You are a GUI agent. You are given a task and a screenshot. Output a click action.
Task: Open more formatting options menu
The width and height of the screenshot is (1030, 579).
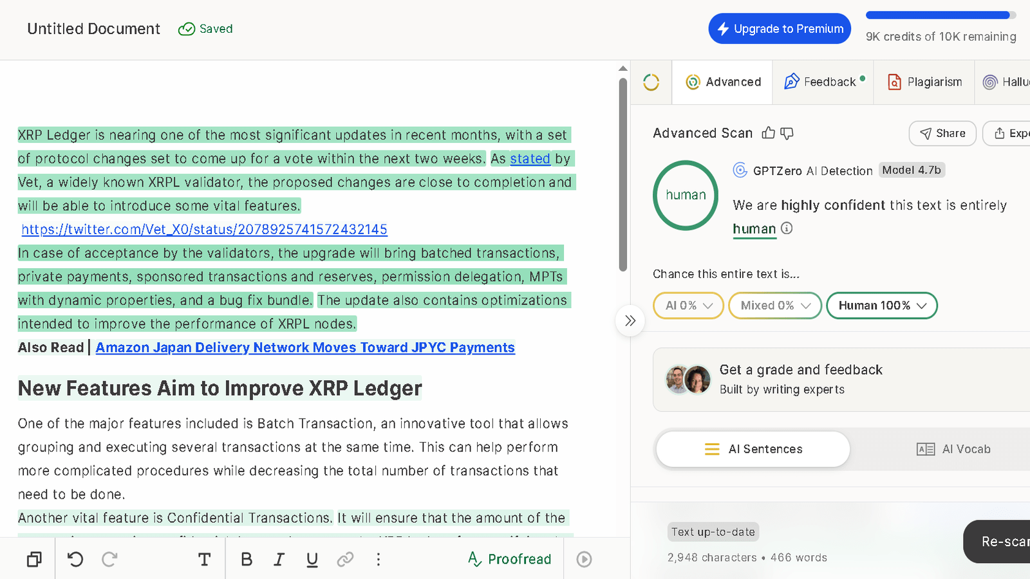pos(379,559)
